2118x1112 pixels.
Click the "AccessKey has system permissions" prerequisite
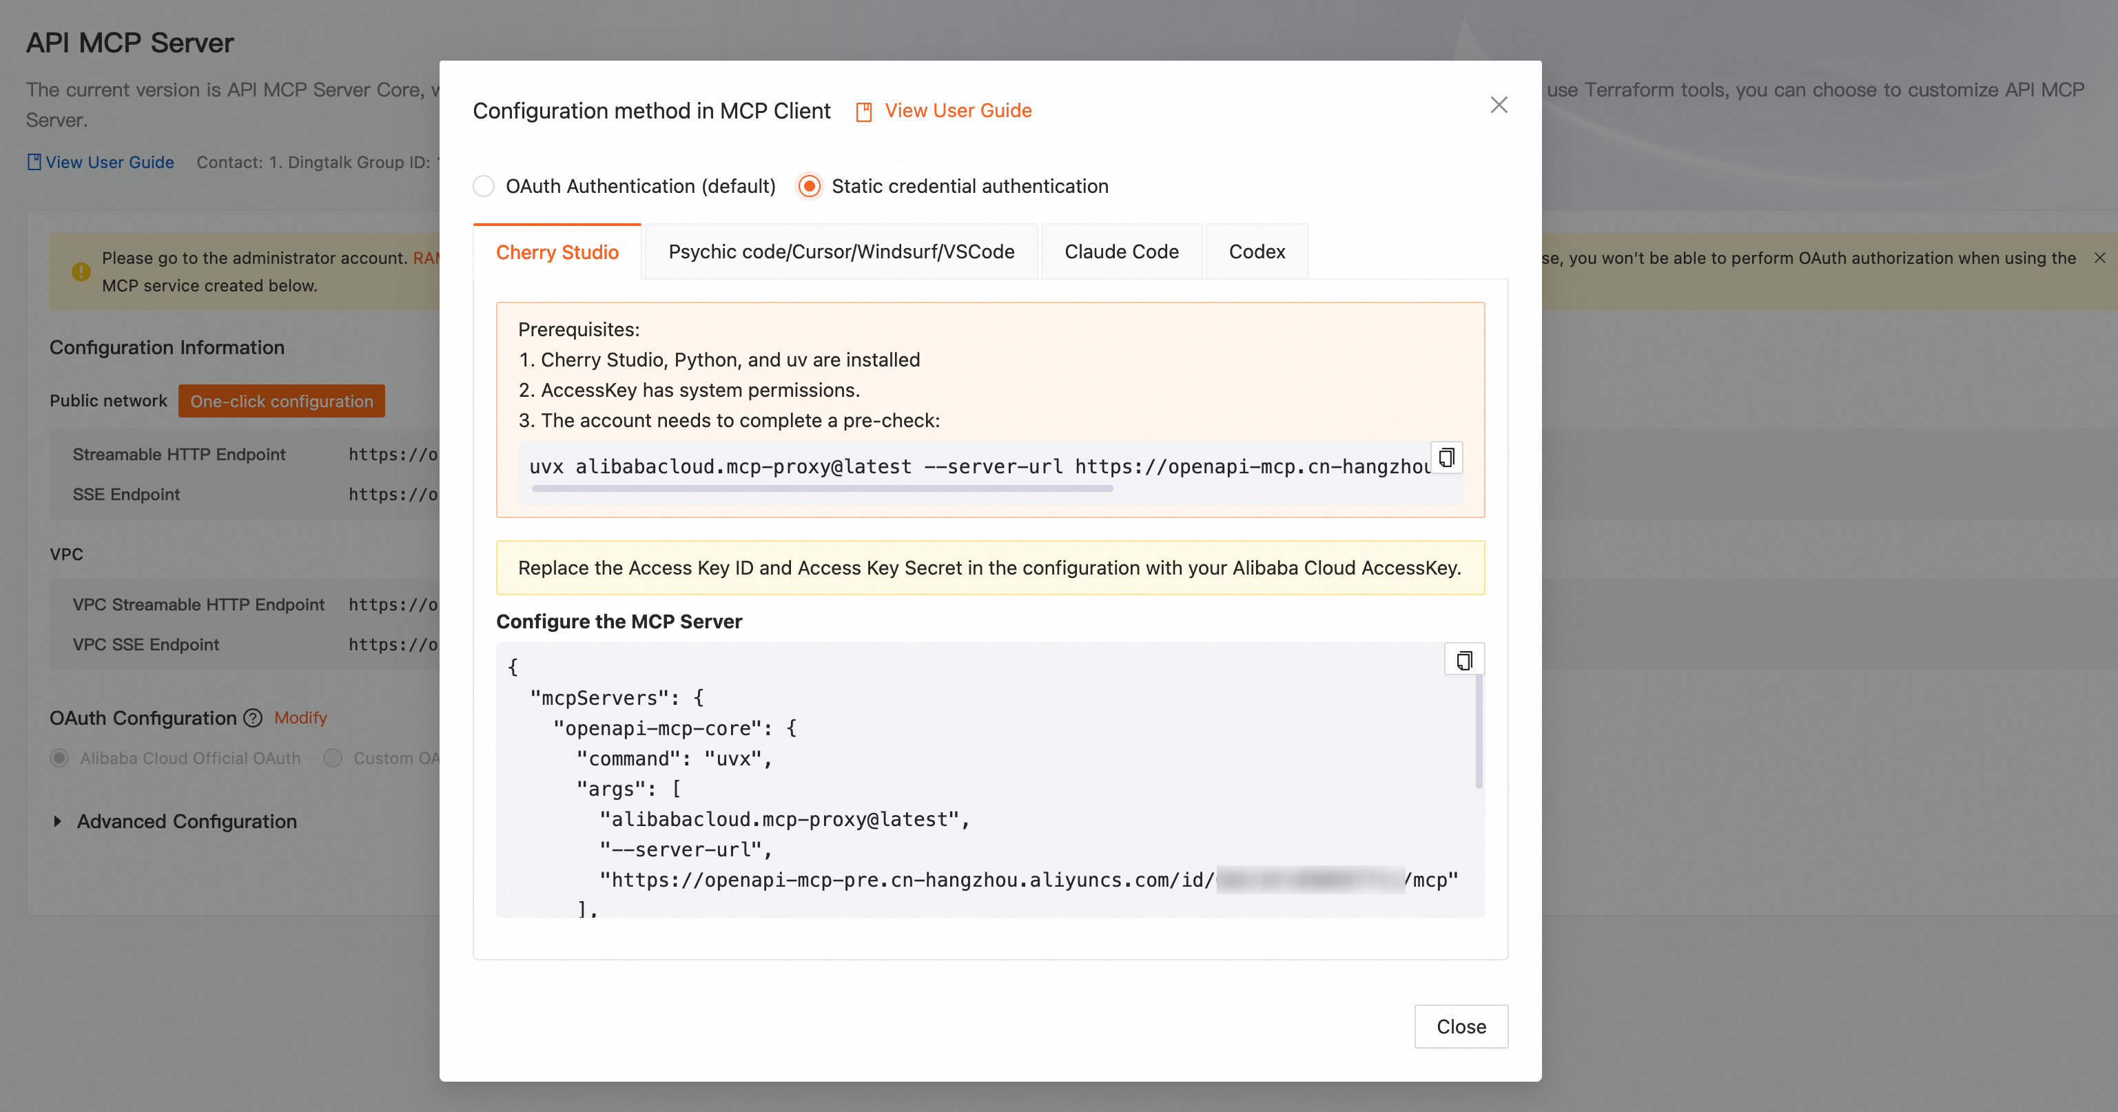click(689, 391)
